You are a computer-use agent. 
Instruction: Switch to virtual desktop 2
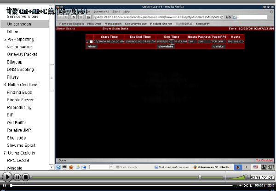pos(246,167)
